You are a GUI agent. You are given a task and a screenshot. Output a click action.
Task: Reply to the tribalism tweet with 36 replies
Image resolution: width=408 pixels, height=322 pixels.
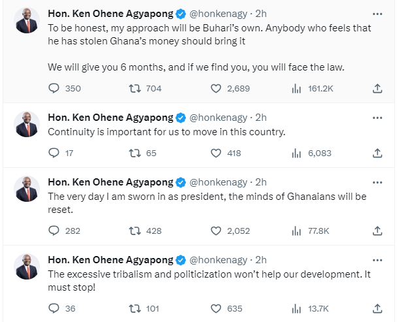pos(55,308)
